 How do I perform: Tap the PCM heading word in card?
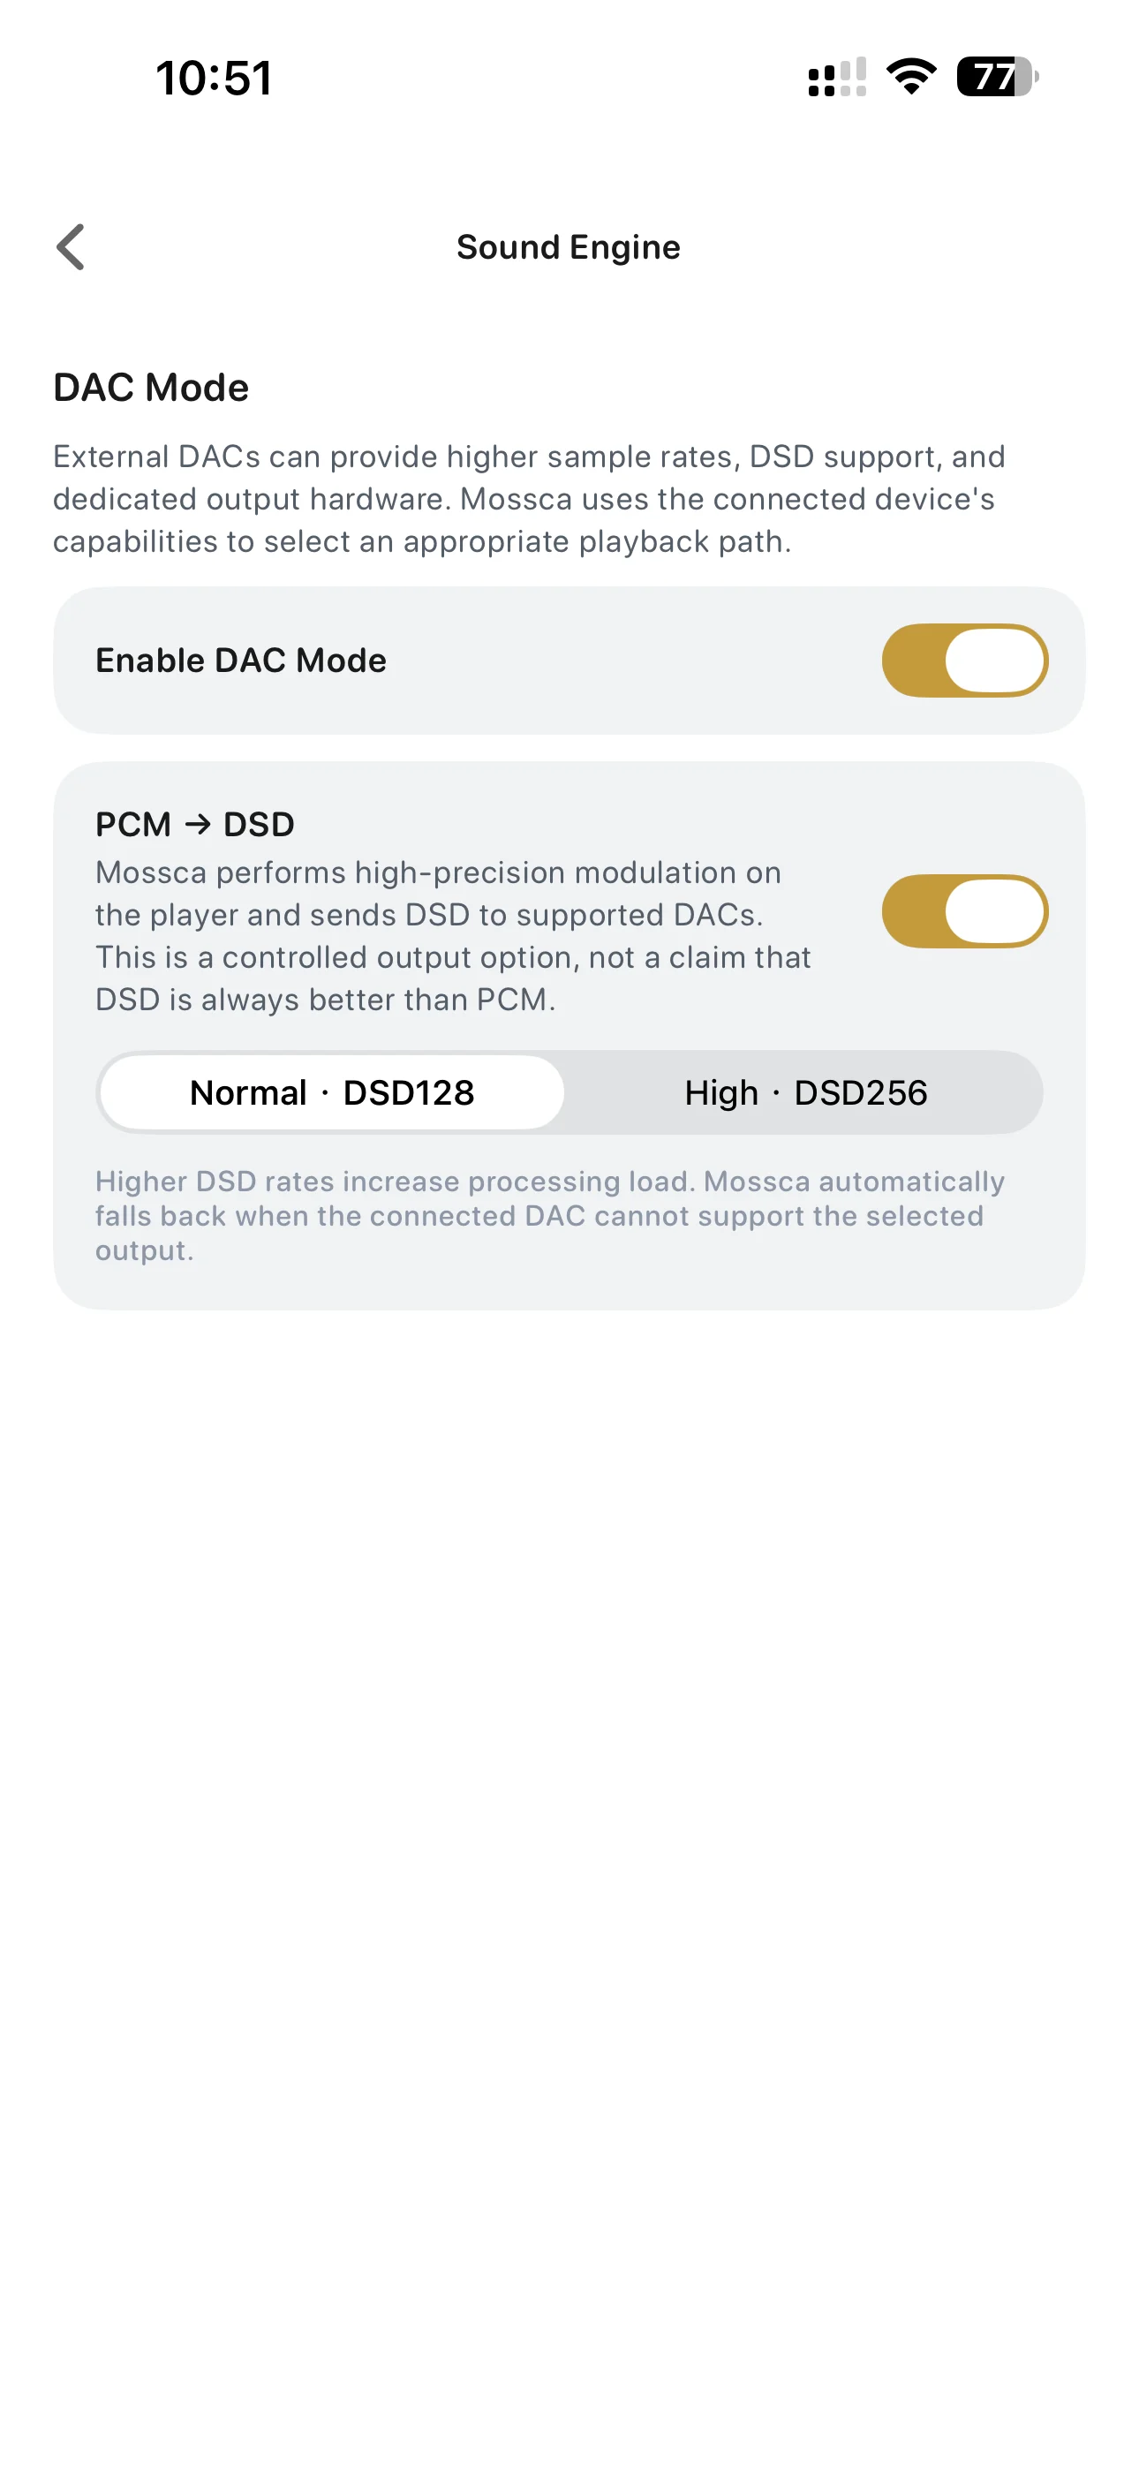click(133, 824)
